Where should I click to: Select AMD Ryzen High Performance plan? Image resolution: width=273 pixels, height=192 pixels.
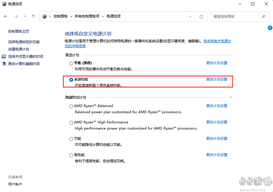point(71,123)
